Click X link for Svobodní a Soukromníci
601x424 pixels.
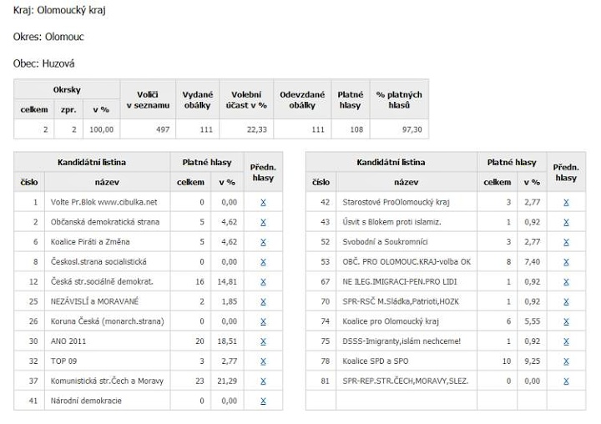click(566, 242)
